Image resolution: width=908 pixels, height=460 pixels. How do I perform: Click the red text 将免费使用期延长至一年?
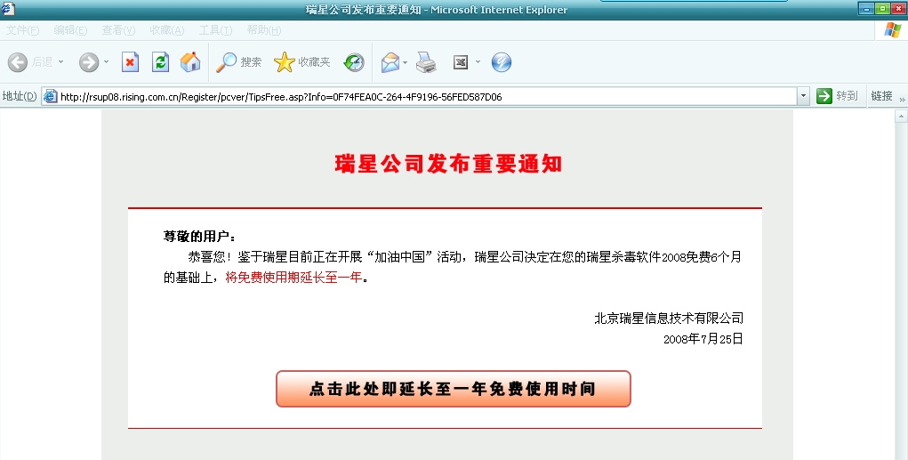coord(293,278)
